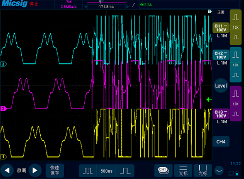This screenshot has width=244, height=179.
Task: Tap the 快速保存 quick save button
Action: coord(55,170)
